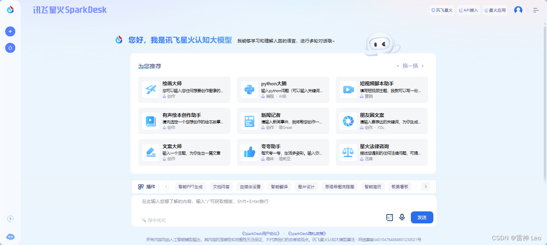This screenshot has height=245, width=547.
Task: Click the left arrow beside 换一换
Action: (398, 66)
